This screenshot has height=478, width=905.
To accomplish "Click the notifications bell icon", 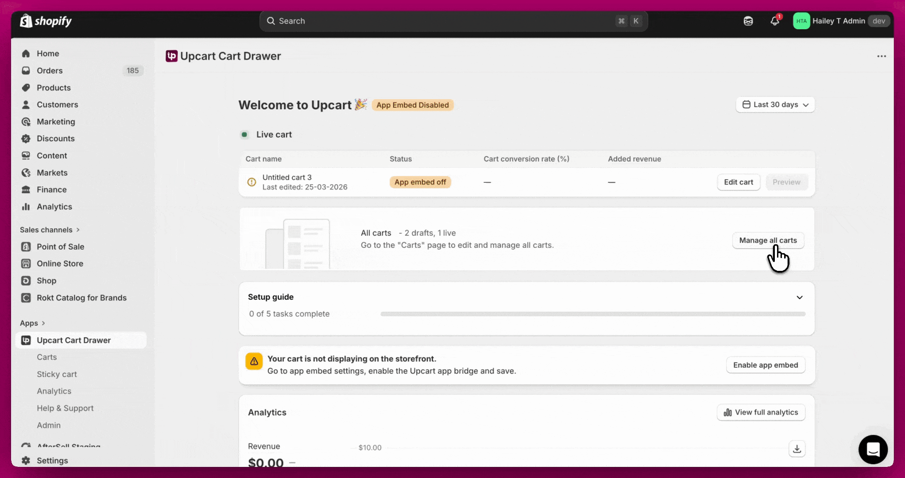I will pyautogui.click(x=774, y=21).
